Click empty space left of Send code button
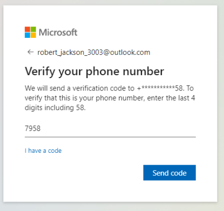Image resolution: width=224 pixels, height=211 pixels. point(83,173)
